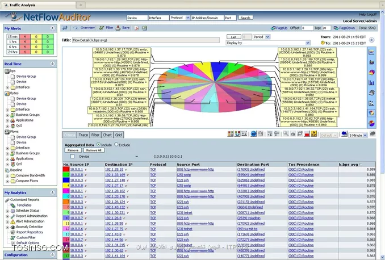Click the blue back-arrows icon beside 5 Minute

pos(344,134)
